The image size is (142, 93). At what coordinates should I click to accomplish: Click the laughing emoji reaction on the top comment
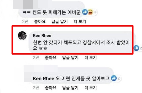point(91,12)
